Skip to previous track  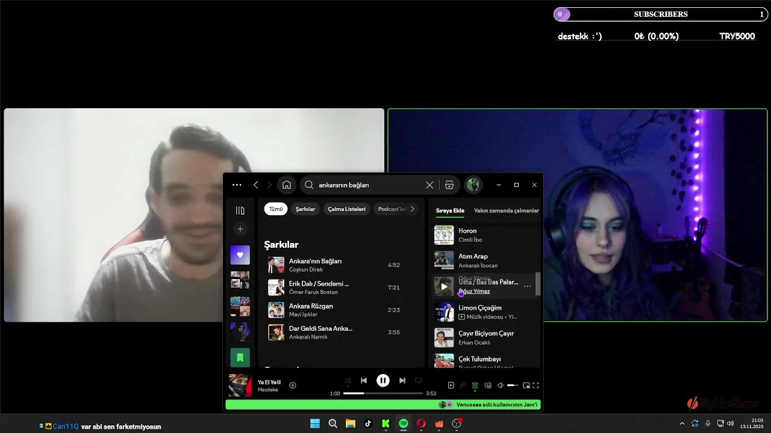[364, 381]
